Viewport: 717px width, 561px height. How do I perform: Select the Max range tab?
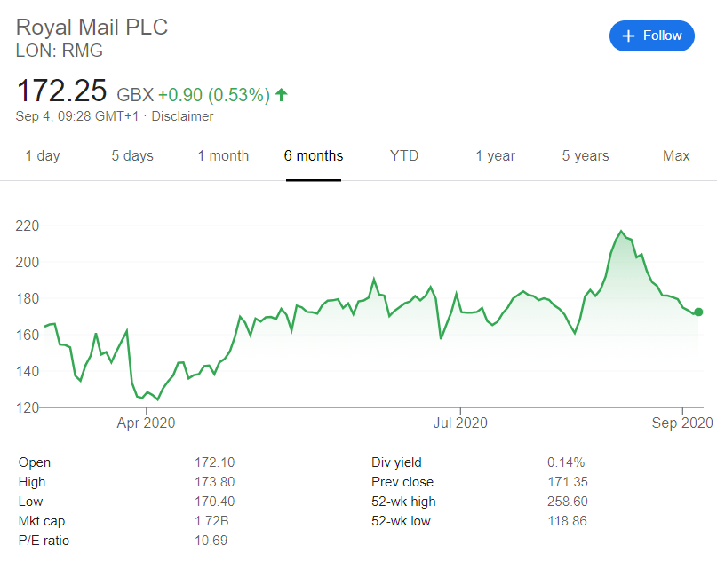point(676,156)
